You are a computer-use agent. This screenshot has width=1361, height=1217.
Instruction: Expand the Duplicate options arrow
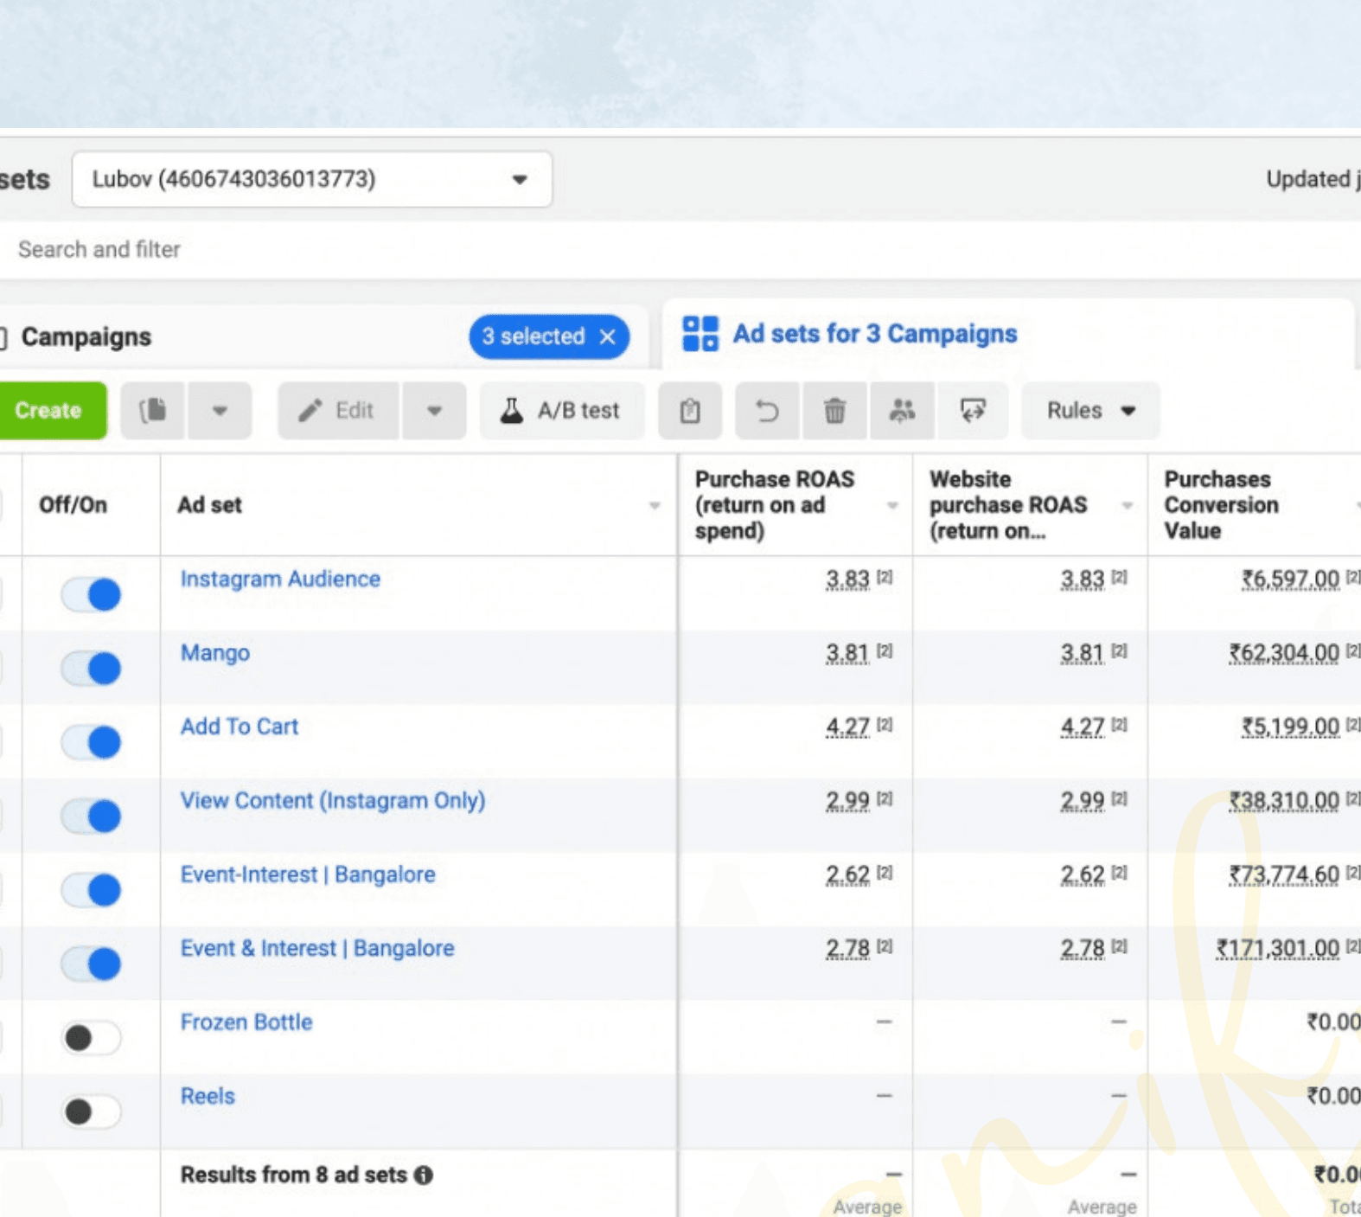(x=220, y=410)
